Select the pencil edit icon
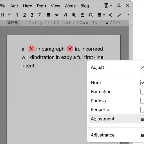The image size is (144, 144). [x=119, y=15]
